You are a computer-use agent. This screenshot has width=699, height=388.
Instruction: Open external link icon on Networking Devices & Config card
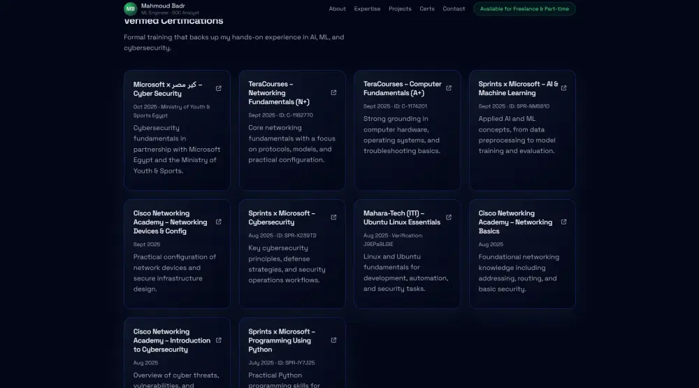pyautogui.click(x=218, y=222)
